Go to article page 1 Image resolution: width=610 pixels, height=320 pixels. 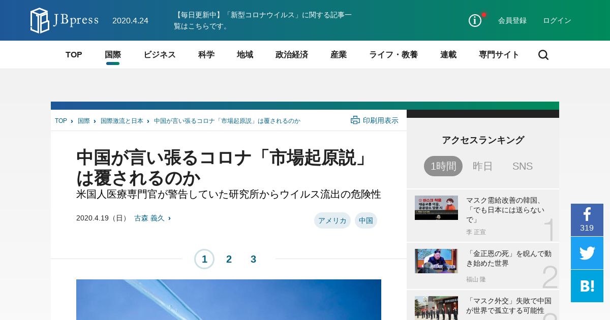click(x=204, y=259)
